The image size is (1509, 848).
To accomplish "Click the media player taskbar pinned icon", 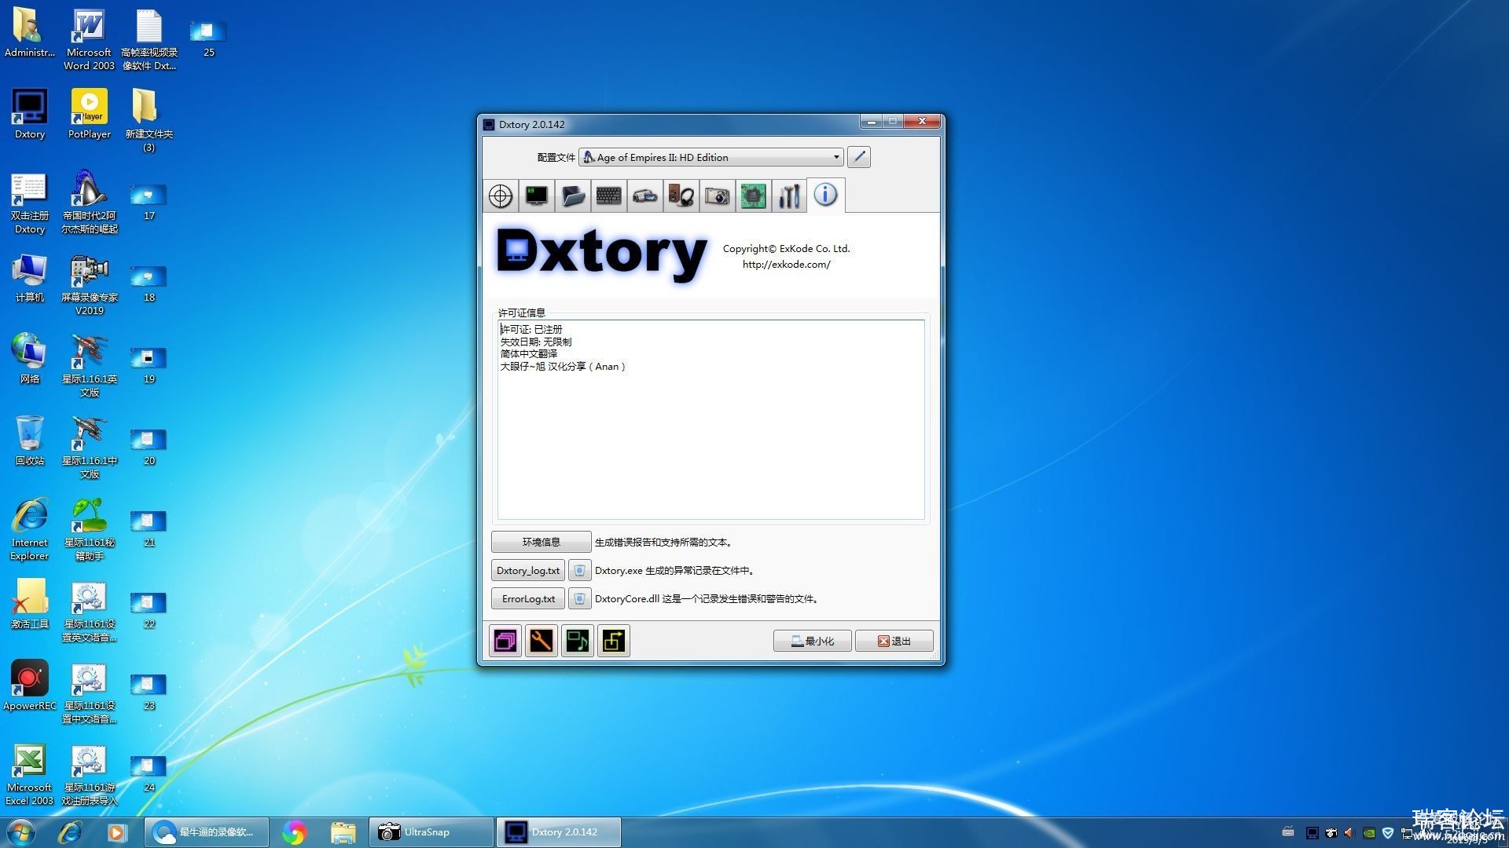I will pyautogui.click(x=116, y=832).
